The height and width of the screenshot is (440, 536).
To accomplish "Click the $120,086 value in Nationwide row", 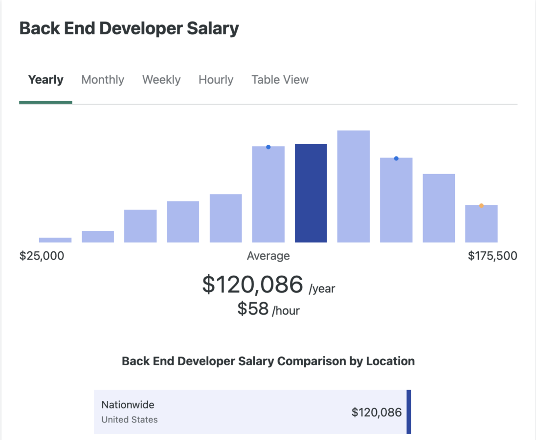I will coord(376,412).
